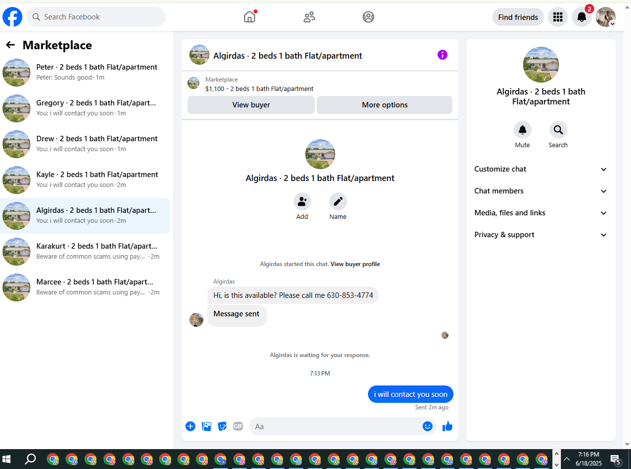Open Windows taskbar search icon
The image size is (631, 469).
tap(30, 459)
